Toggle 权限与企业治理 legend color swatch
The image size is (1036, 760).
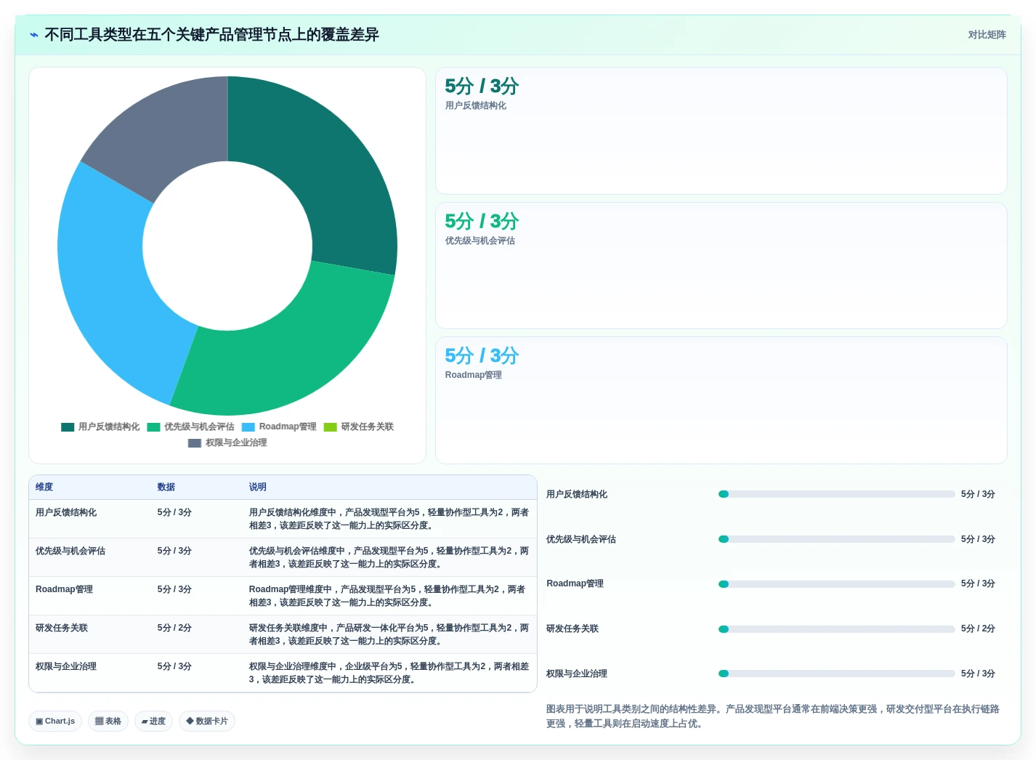coord(195,443)
